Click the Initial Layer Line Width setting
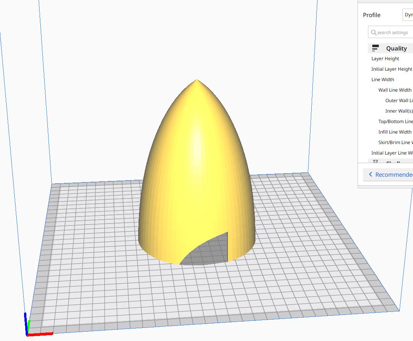Screen dimensions: 413x341 (x=392, y=153)
